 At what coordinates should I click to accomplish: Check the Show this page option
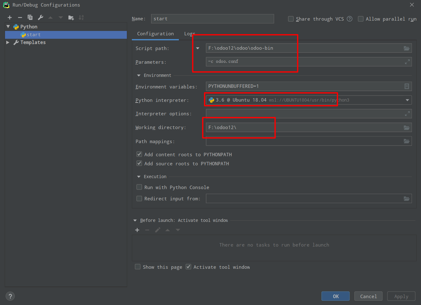tap(138, 267)
